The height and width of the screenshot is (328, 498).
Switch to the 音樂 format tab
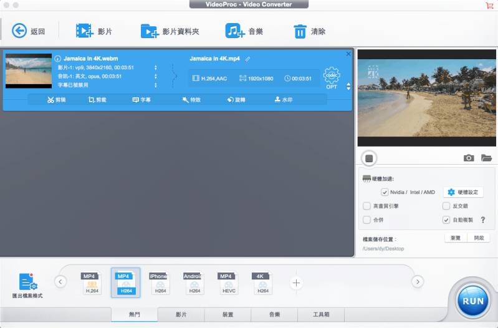coord(274,314)
